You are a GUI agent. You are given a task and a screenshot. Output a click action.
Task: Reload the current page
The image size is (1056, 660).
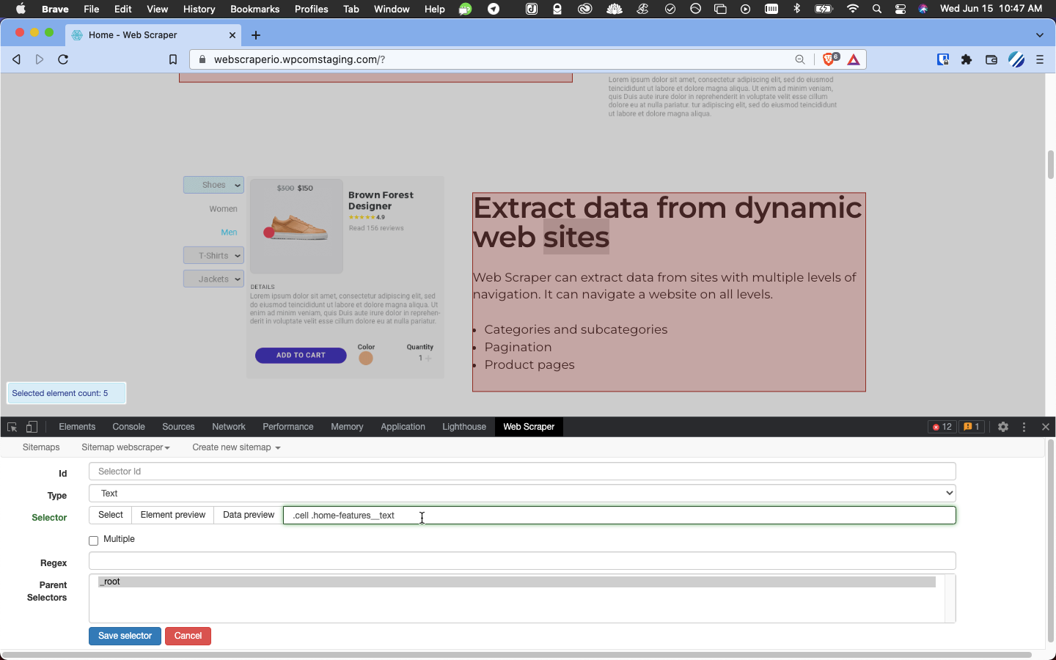click(x=63, y=60)
